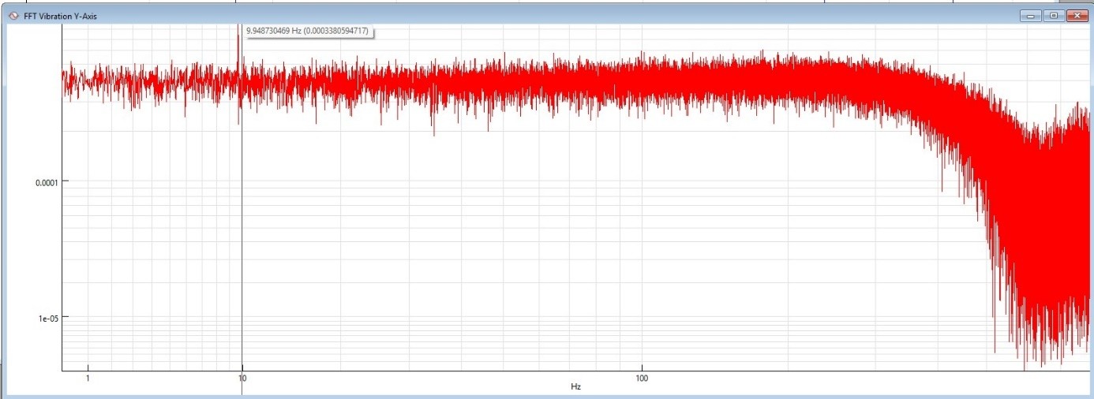Click the tick mark beside the 0.0001 label
Viewport: 1094px width, 399px height.
click(66, 181)
